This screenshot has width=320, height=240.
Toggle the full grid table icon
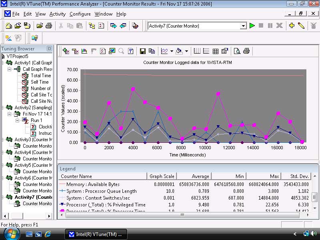[216, 51]
